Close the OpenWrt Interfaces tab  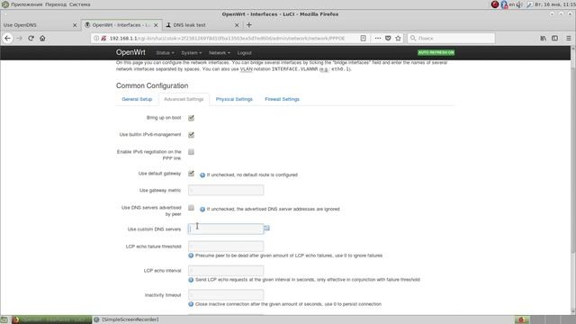click(156, 25)
